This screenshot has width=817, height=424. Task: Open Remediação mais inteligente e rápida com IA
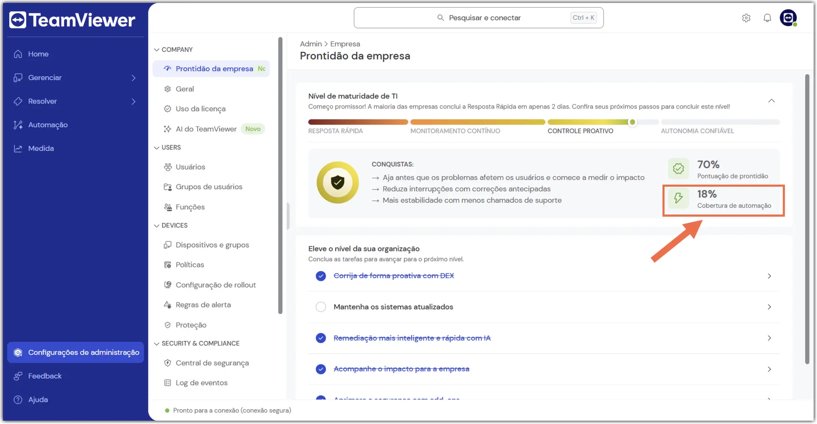tap(544, 338)
